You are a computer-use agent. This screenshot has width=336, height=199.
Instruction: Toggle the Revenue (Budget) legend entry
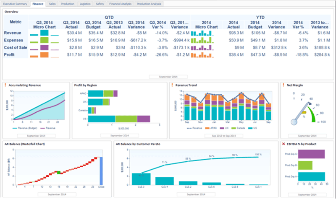pyautogui.click(x=25, y=128)
